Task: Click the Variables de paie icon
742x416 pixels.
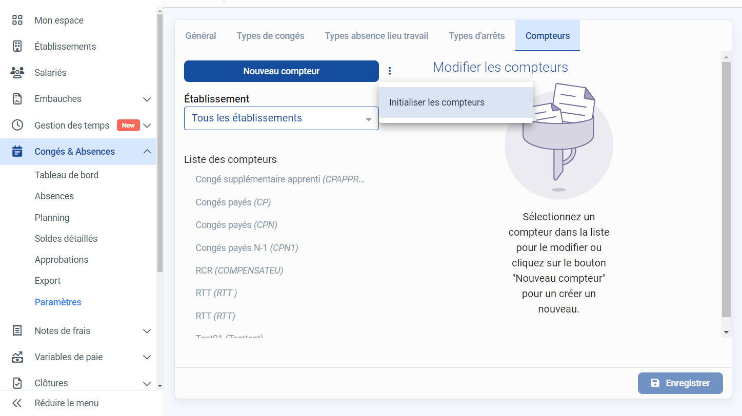Action: click(17, 357)
